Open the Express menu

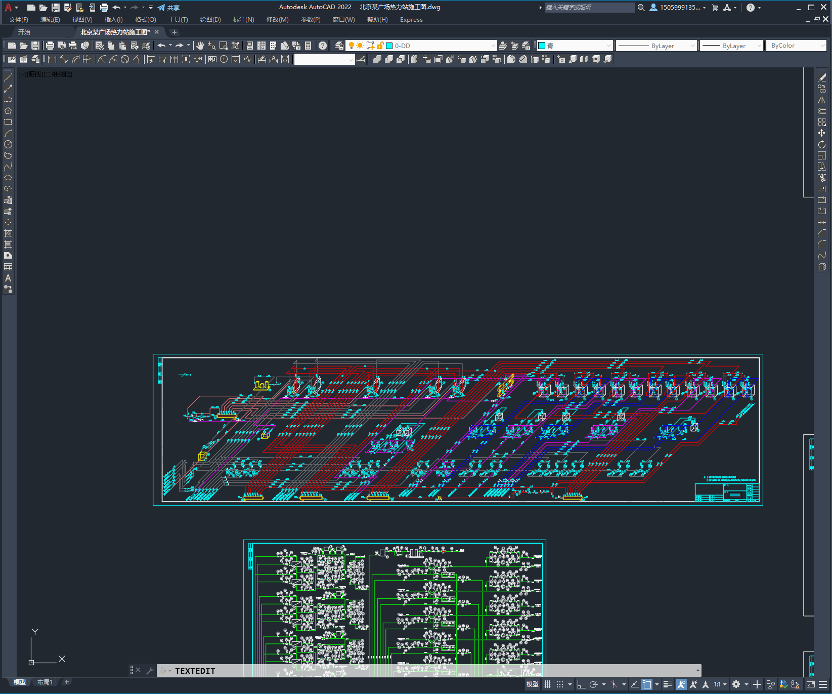pyautogui.click(x=411, y=20)
